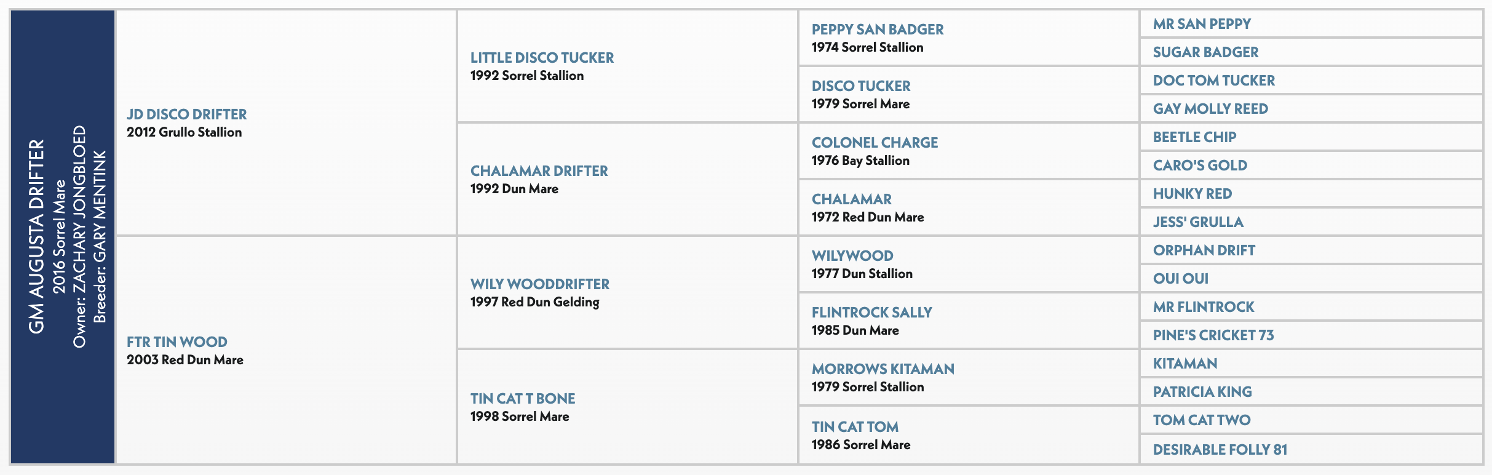This screenshot has width=1492, height=475.
Task: Open PEPPY SAN BADGER pedigree entry
Action: tap(877, 30)
